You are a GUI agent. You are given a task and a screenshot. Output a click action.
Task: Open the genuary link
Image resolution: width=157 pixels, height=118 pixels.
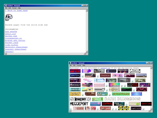[9, 51]
